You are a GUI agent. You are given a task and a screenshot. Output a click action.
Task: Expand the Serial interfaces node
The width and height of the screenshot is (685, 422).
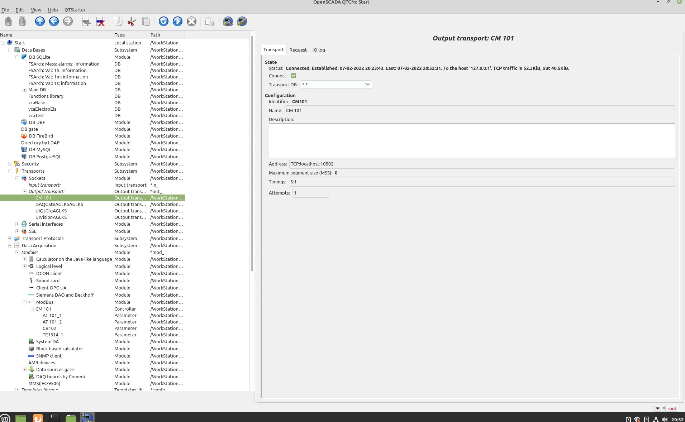17,224
